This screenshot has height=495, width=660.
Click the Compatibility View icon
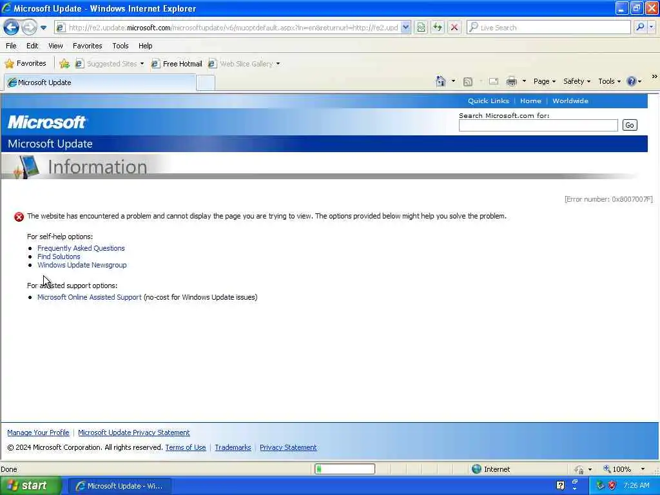pos(421,28)
